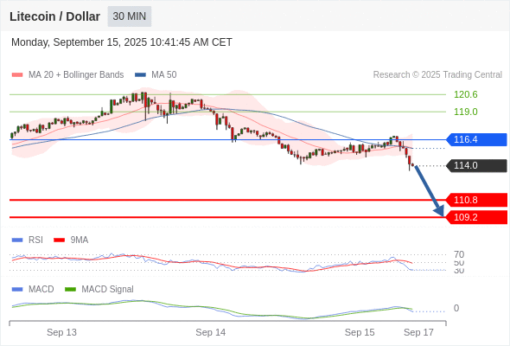Click the Sep 17 date axis label
The width and height of the screenshot is (510, 346).
[x=418, y=332]
